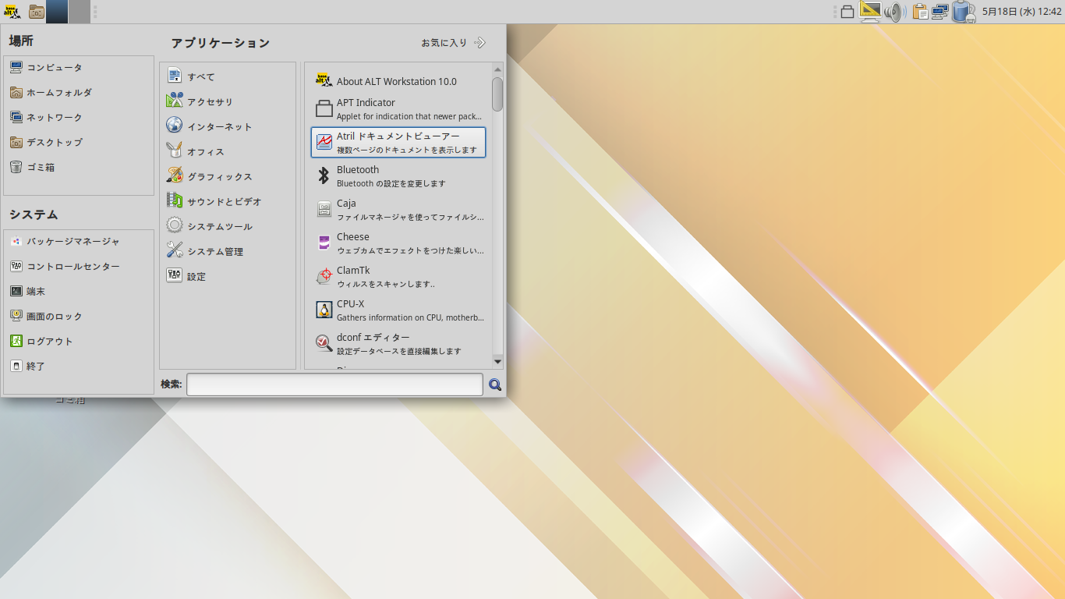1065x599 pixels.
Task: Click the battery power tray icon
Action: click(x=964, y=12)
